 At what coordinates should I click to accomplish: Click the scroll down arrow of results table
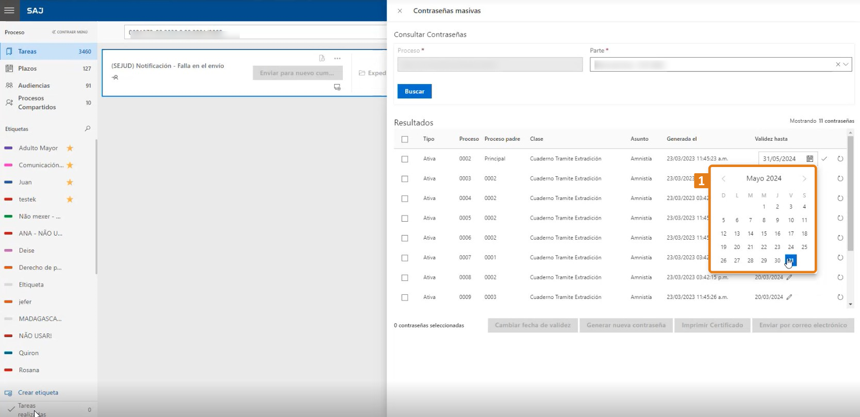(x=851, y=304)
